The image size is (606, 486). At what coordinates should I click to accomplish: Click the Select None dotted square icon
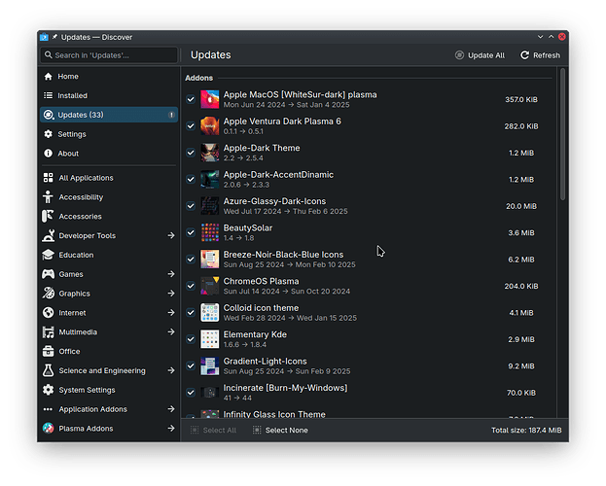point(257,430)
